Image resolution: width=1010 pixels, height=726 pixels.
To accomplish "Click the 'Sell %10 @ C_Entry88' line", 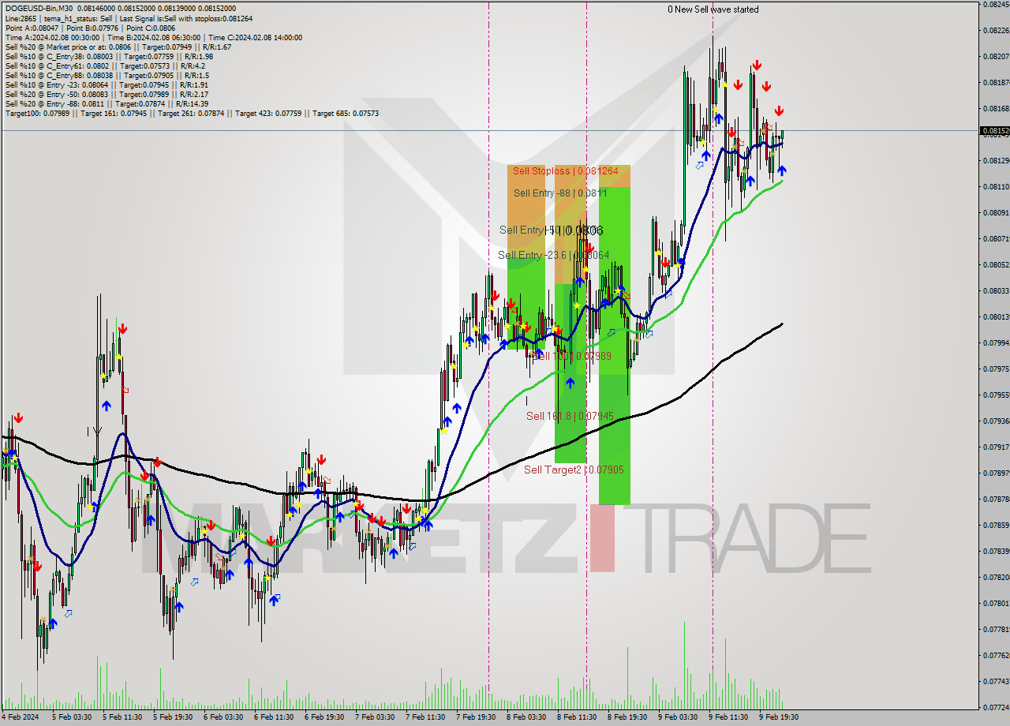I will click(107, 75).
